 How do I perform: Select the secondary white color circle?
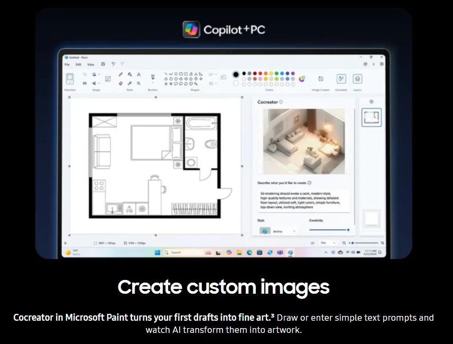point(236,83)
